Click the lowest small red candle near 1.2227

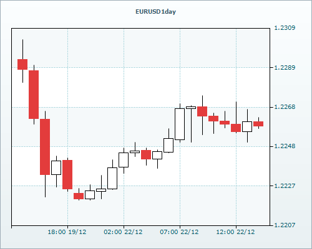pos(79,196)
